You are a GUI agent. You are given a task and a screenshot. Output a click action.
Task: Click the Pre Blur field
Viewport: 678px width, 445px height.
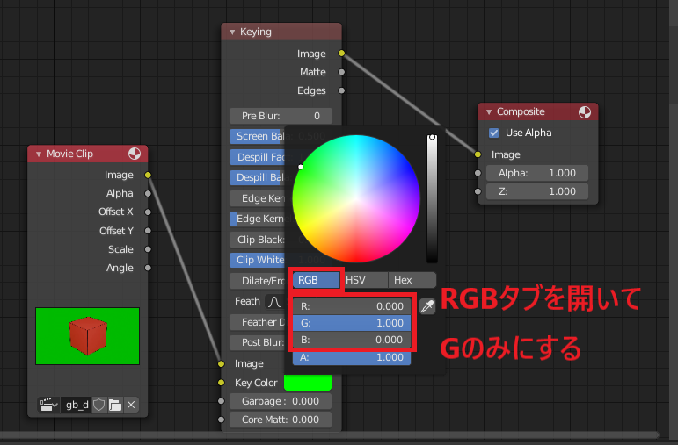pyautogui.click(x=281, y=116)
